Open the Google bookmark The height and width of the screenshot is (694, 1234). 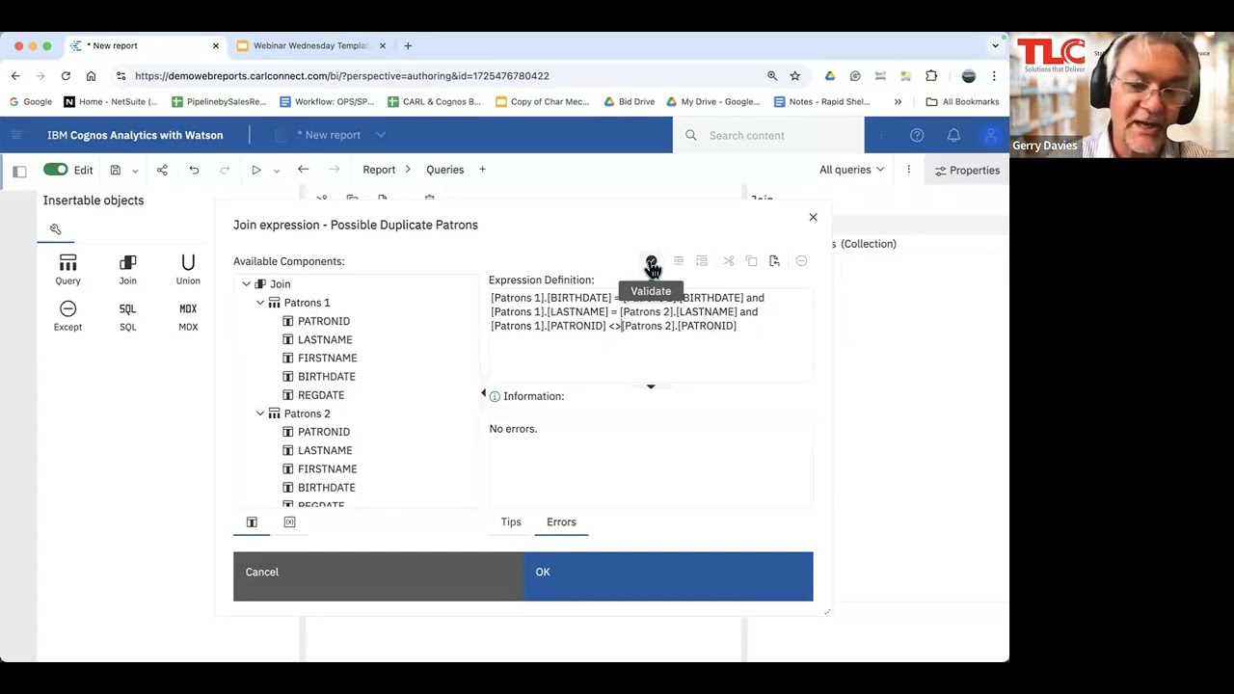click(30, 101)
